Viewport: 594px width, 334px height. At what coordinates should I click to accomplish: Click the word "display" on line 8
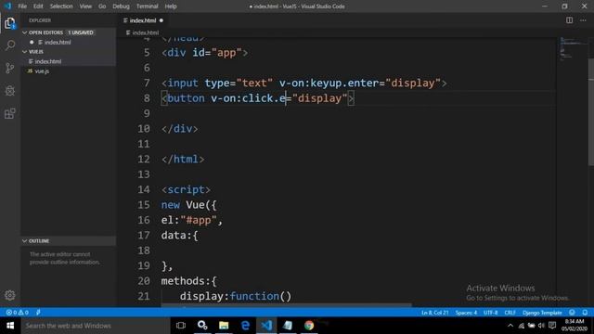[x=319, y=98]
